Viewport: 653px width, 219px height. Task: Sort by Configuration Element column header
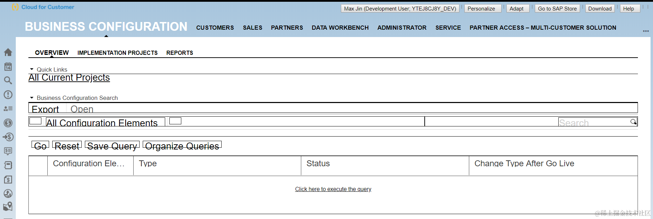tap(90, 165)
